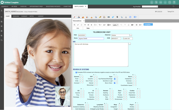
Task: Click the printer icon in upper toolbar
Action: coord(109,17)
